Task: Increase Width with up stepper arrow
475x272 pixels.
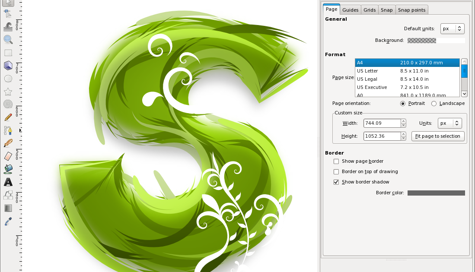Action: [403, 121]
